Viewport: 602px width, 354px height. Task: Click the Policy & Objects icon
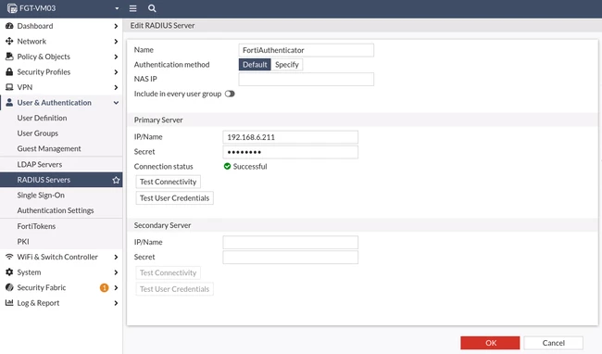9,57
